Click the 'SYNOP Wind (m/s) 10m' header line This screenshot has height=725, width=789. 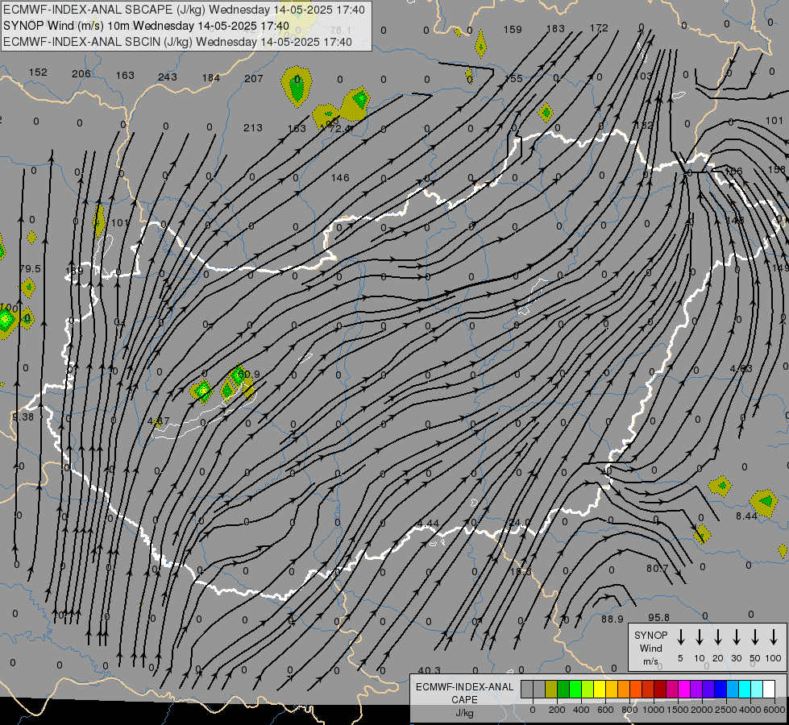click(x=146, y=26)
